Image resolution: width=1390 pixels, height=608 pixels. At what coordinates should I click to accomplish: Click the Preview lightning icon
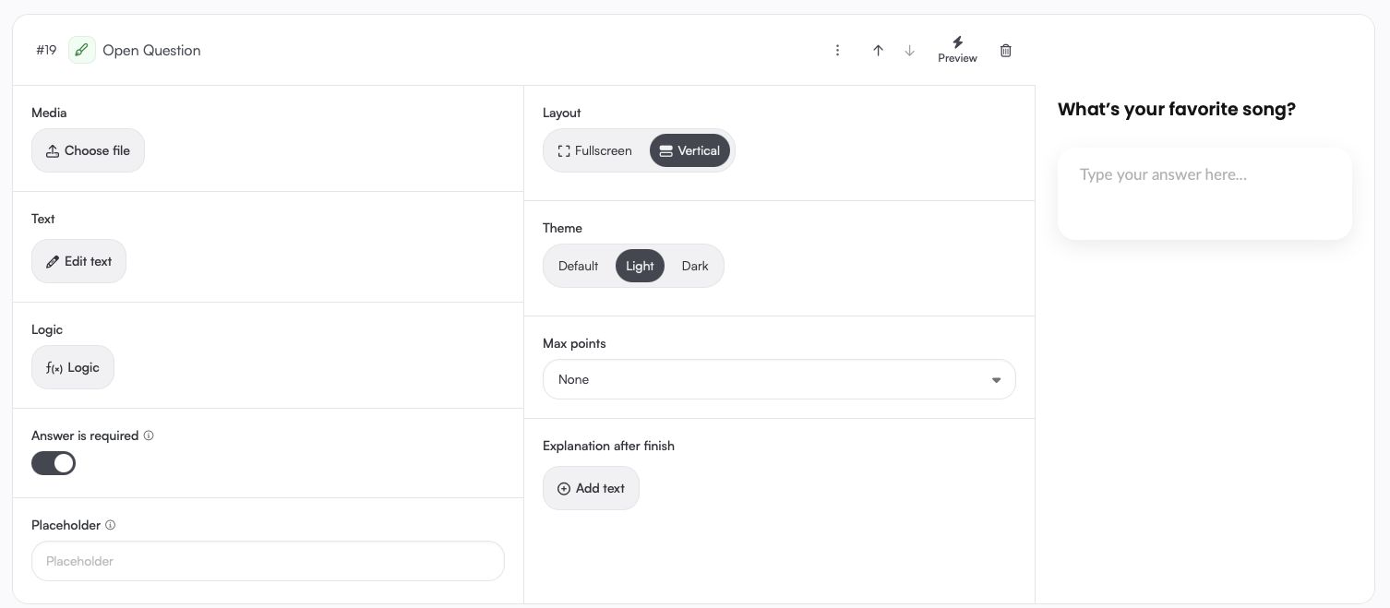[957, 42]
